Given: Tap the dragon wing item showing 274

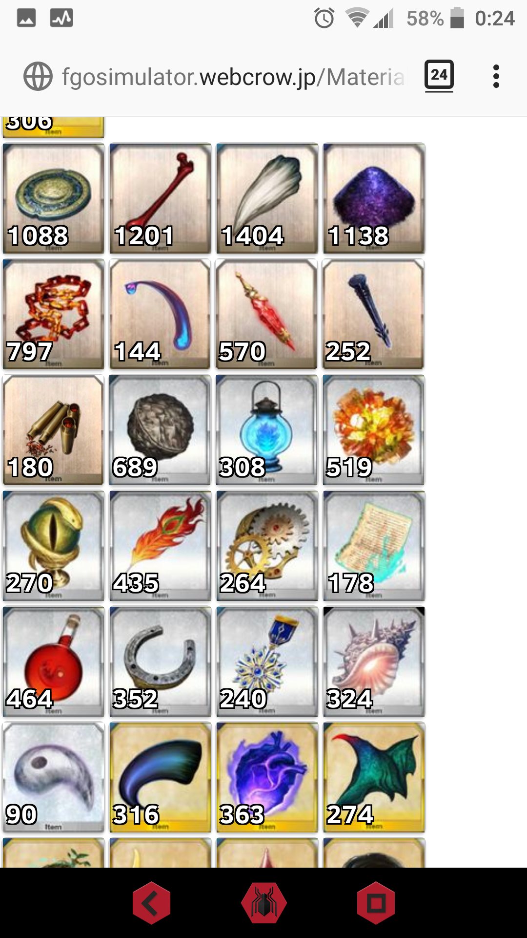Looking at the screenshot, I should tap(374, 777).
